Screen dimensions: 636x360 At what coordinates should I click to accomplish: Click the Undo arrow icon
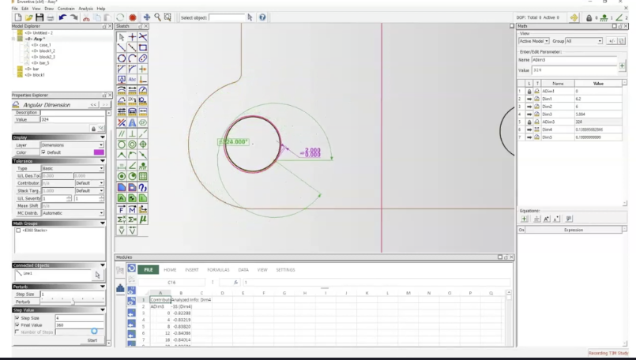pos(62,17)
